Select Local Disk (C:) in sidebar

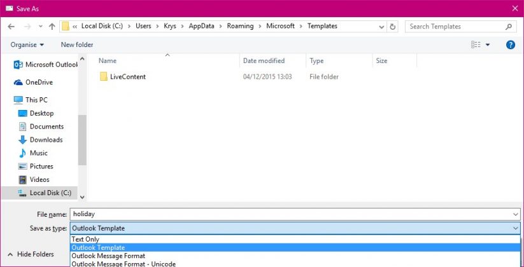tap(39, 193)
